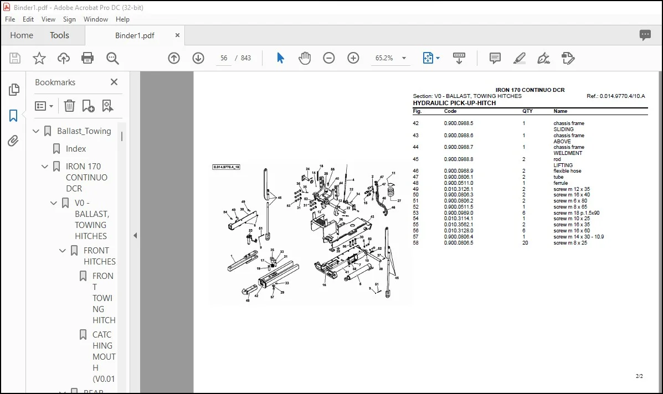Select the FRONT HITCHES bookmark
The height and width of the screenshot is (394, 663).
[99, 256]
